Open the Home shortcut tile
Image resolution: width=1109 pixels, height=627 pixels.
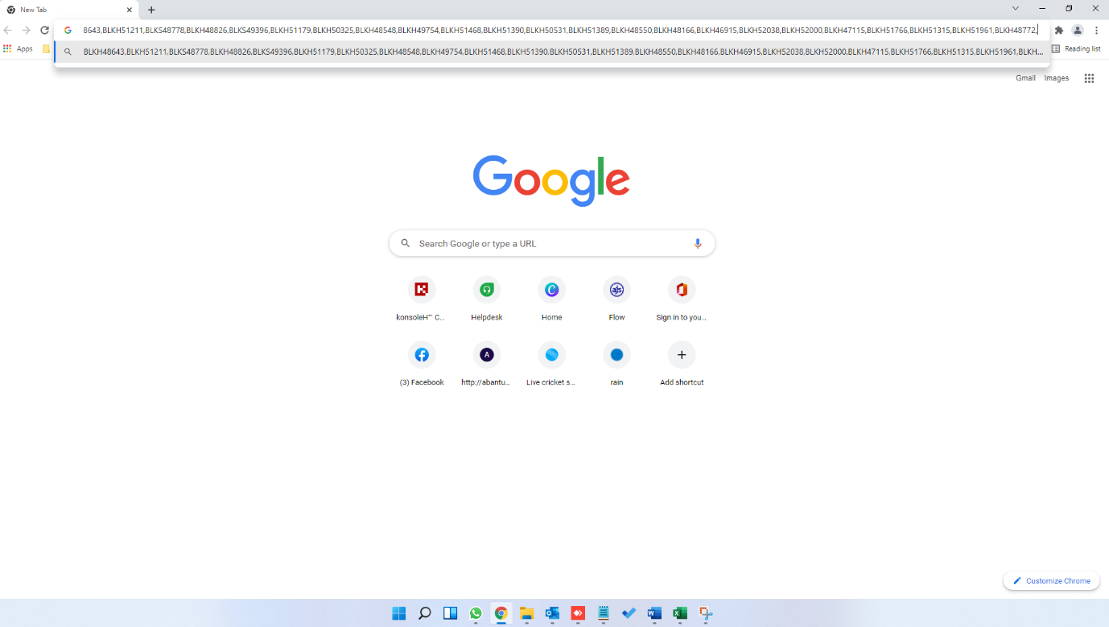(x=551, y=298)
